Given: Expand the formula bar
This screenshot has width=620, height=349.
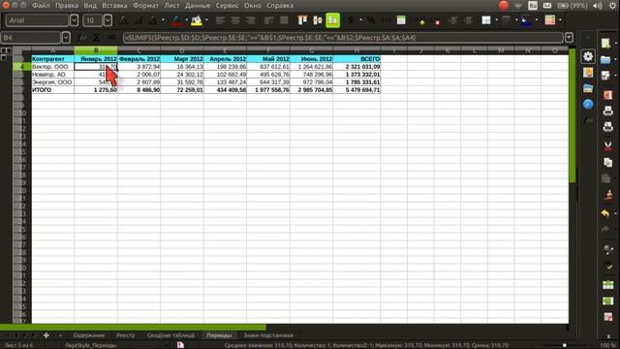Looking at the screenshot, I should (x=569, y=38).
